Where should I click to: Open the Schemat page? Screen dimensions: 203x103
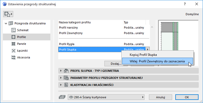23,30
